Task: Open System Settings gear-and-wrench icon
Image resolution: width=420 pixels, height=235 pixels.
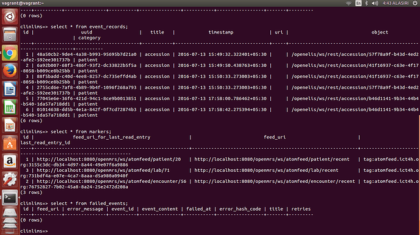Action: pyautogui.click(x=10, y=180)
